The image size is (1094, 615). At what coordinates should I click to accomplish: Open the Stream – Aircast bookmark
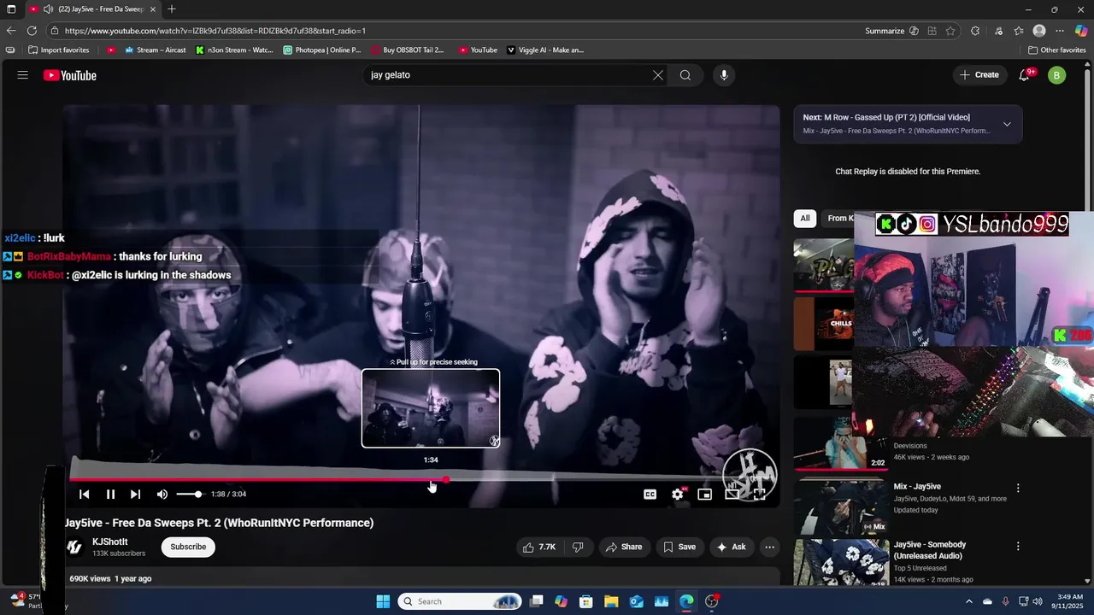pos(156,50)
